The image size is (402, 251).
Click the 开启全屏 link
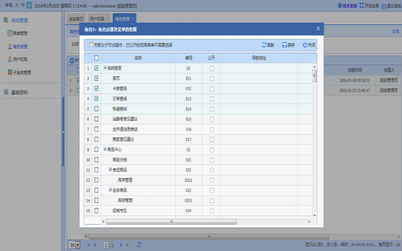coord(372,6)
